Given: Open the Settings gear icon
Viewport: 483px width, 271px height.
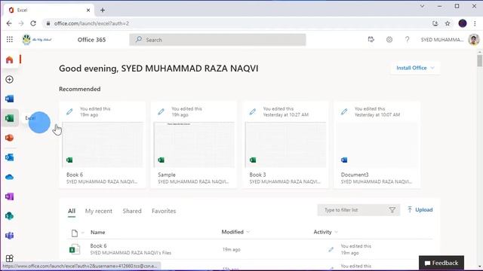Looking at the screenshot, I should (389, 39).
